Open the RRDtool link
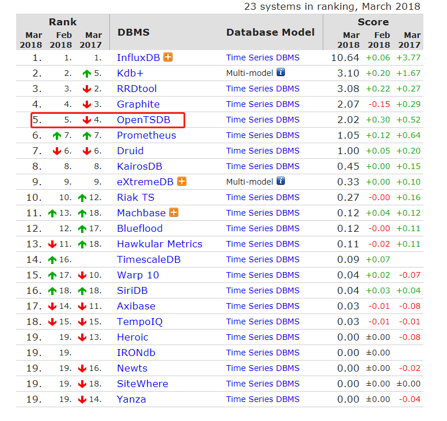Viewport: 447px width, 421px height. coord(137,89)
